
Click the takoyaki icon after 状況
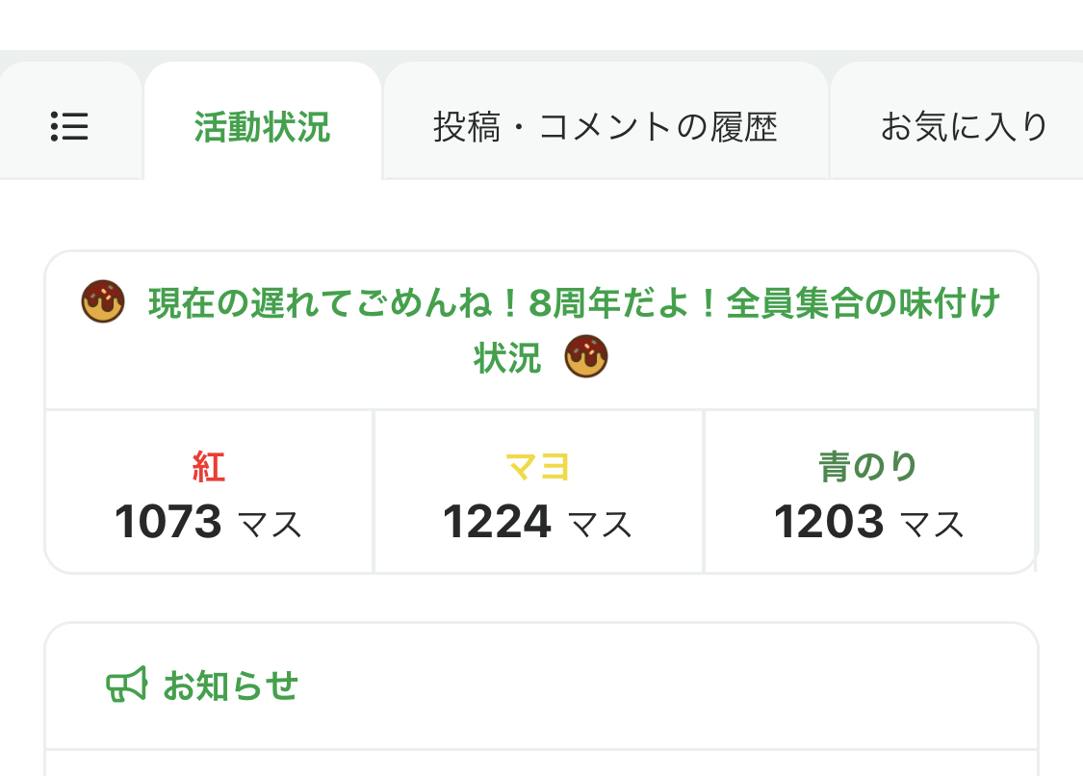click(x=586, y=358)
